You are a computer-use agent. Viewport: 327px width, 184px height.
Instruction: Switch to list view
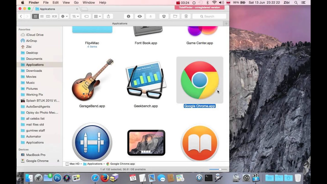point(42,16)
